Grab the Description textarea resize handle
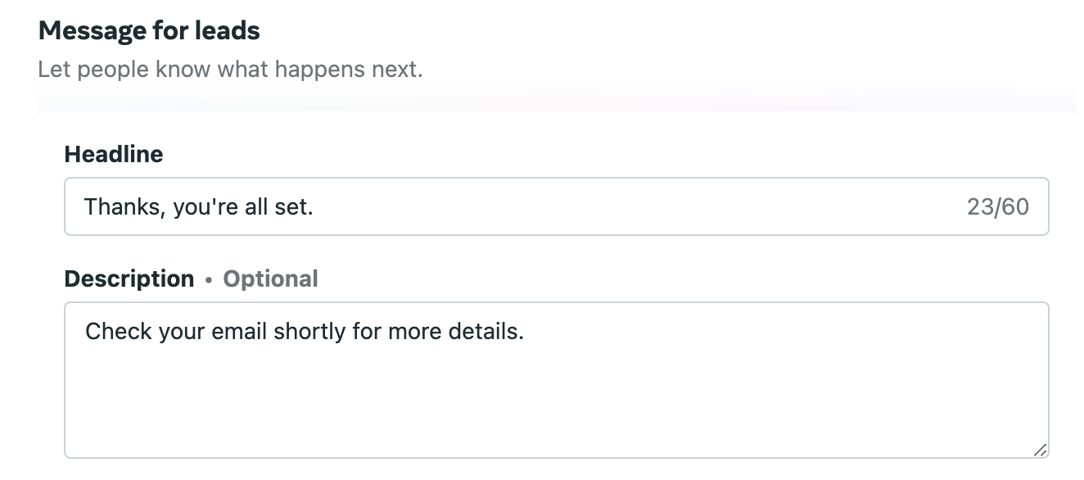 click(x=1040, y=450)
